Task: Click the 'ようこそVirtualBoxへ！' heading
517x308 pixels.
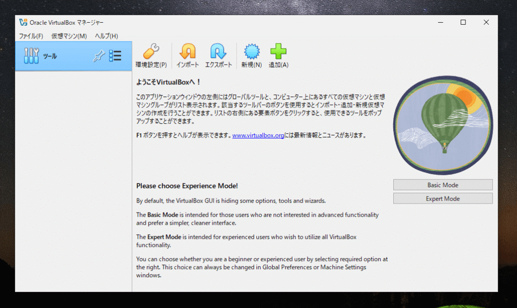Action: [x=169, y=82]
